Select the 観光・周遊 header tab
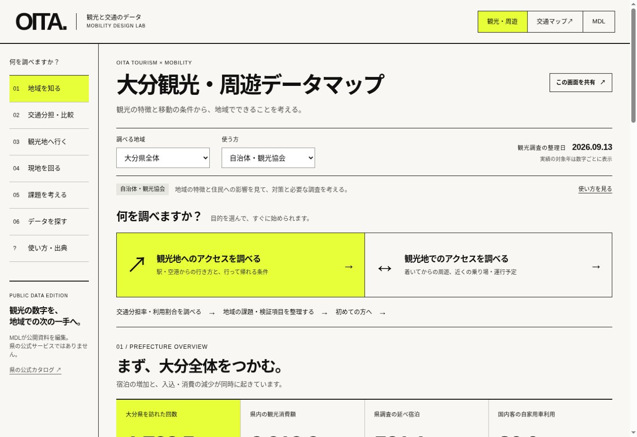The height and width of the screenshot is (437, 637). 503,22
